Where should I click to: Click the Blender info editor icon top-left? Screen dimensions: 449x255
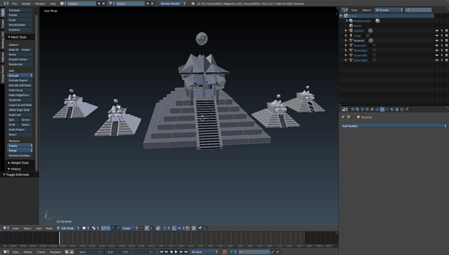(x=5, y=3)
